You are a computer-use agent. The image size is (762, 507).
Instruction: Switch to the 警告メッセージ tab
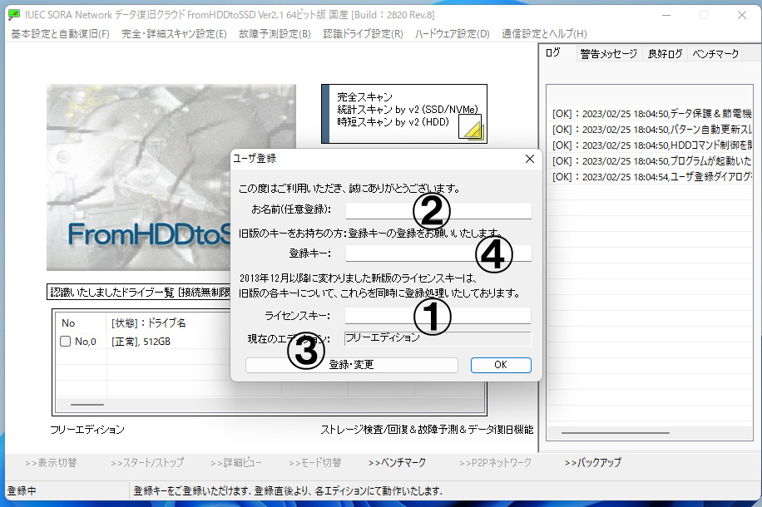click(x=608, y=54)
